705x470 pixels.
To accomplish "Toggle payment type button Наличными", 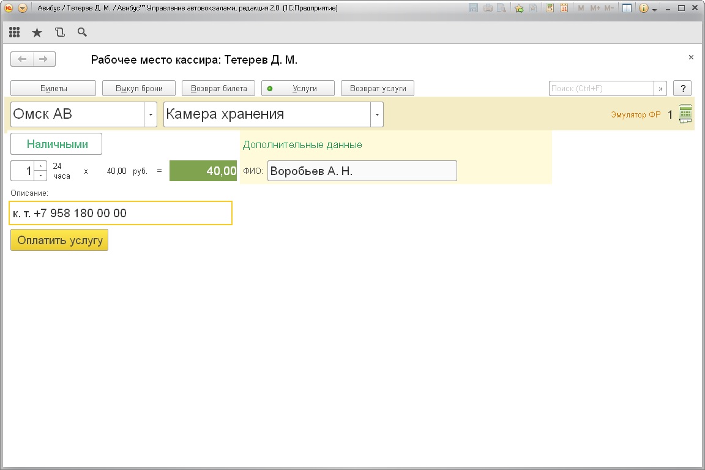I will (x=56, y=144).
